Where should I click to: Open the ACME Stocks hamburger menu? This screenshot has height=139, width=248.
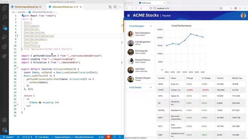click(128, 15)
